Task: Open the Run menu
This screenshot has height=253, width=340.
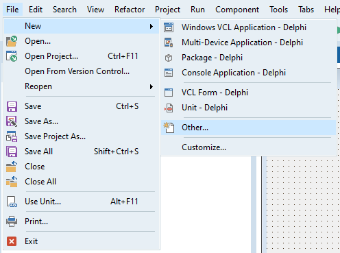Action: tap(197, 10)
